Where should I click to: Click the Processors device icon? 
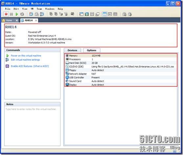pyautogui.click(x=67, y=59)
